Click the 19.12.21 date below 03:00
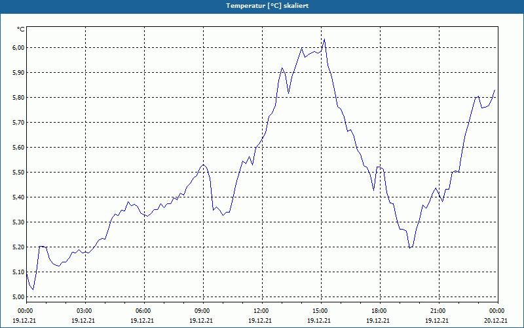The image size is (524, 328). (83, 320)
